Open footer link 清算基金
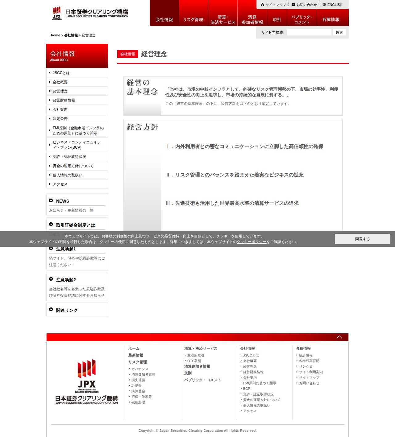Viewport: 395px width, 437px height. pyautogui.click(x=138, y=391)
